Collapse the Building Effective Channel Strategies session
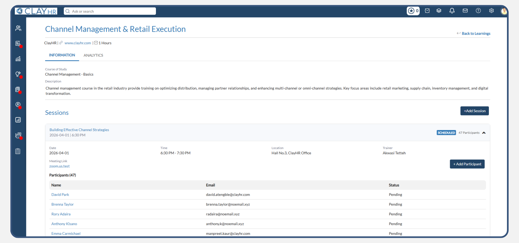 (484, 133)
